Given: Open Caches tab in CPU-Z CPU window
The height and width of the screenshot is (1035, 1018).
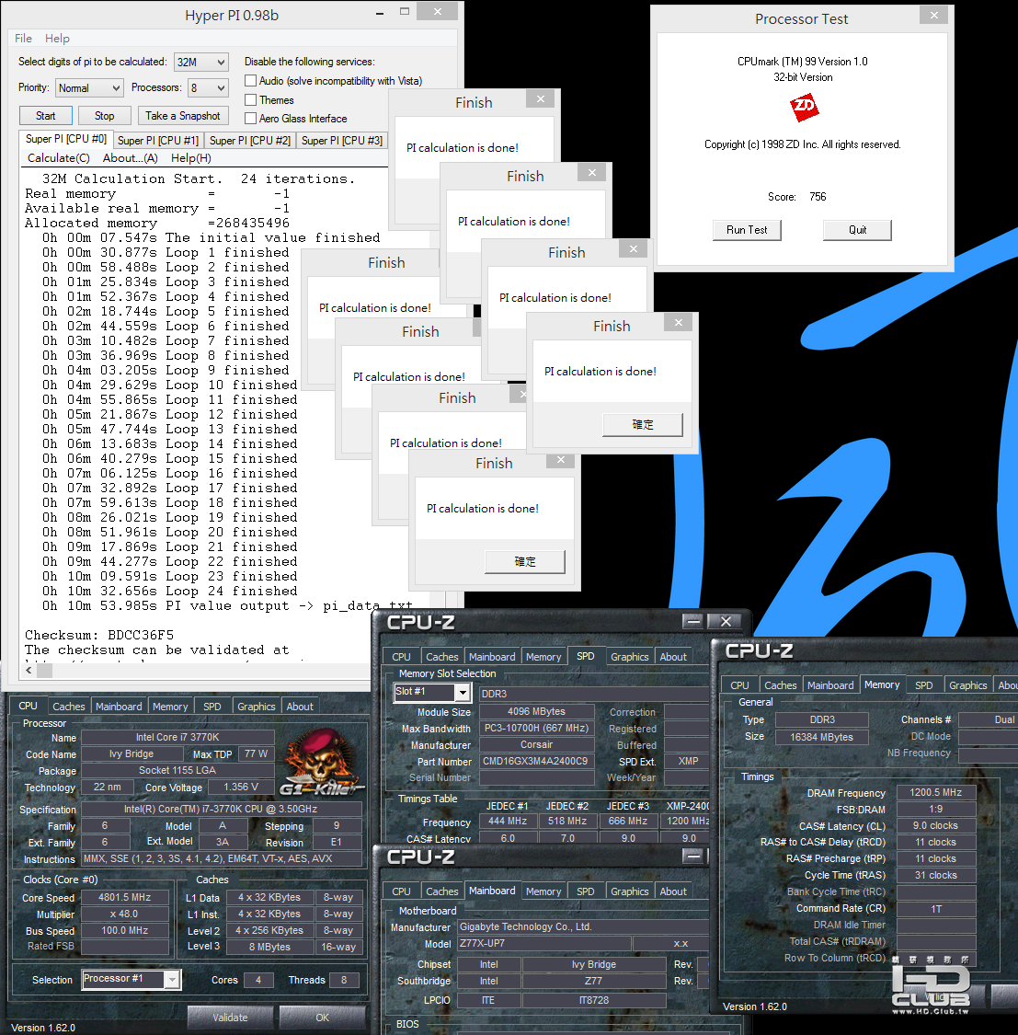Looking at the screenshot, I should pyautogui.click(x=69, y=707).
